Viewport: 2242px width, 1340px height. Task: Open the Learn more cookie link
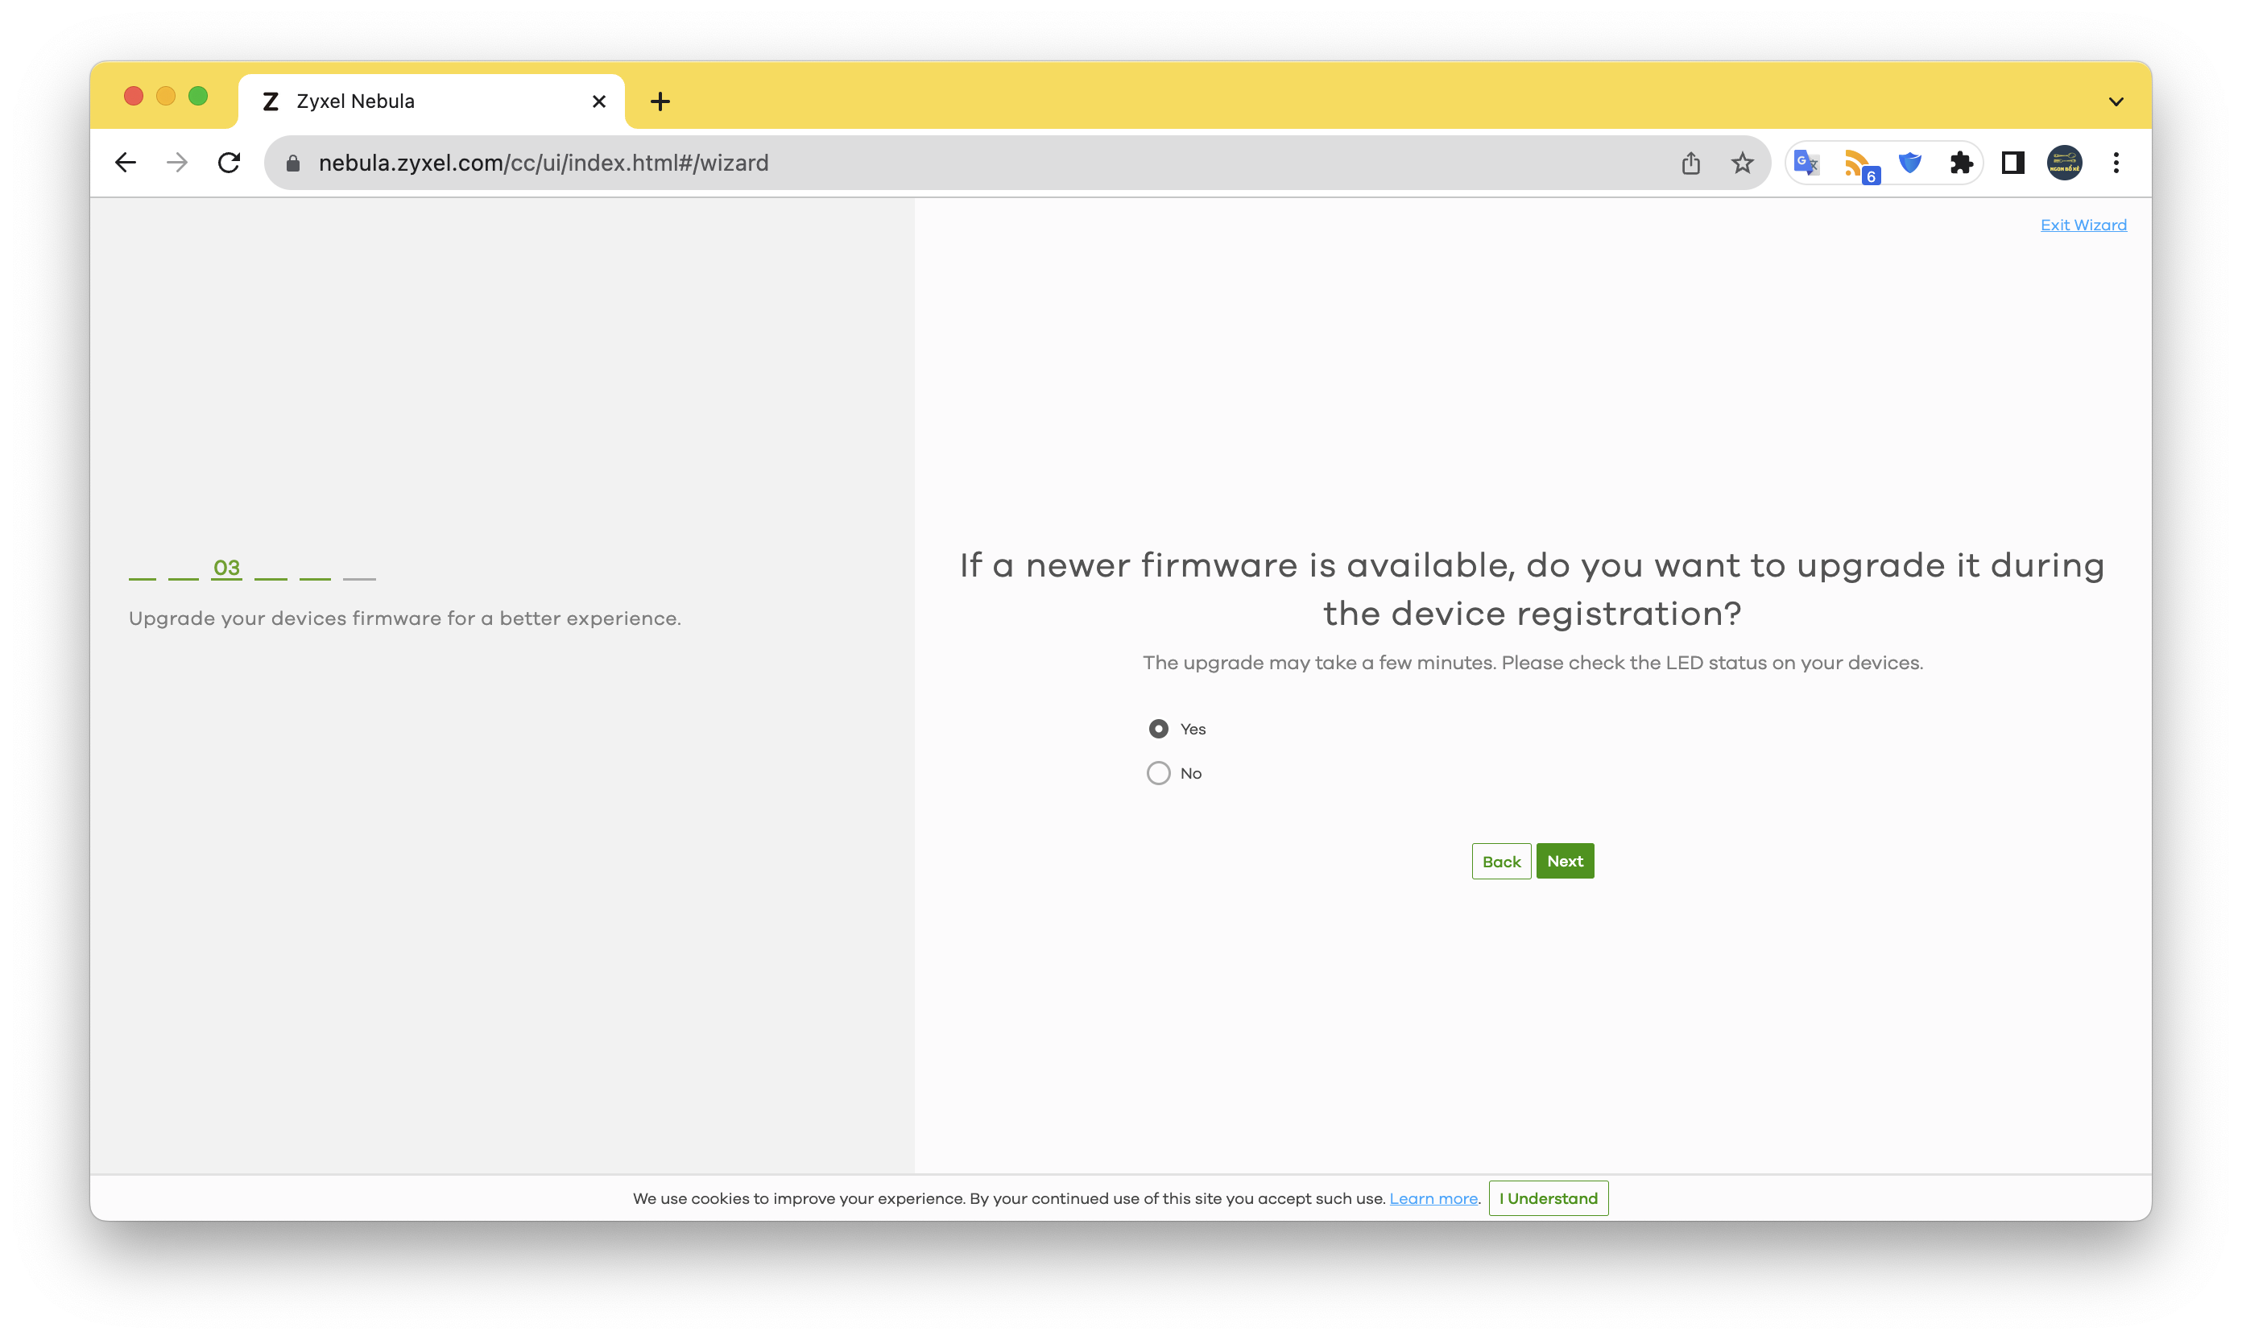(x=1433, y=1198)
